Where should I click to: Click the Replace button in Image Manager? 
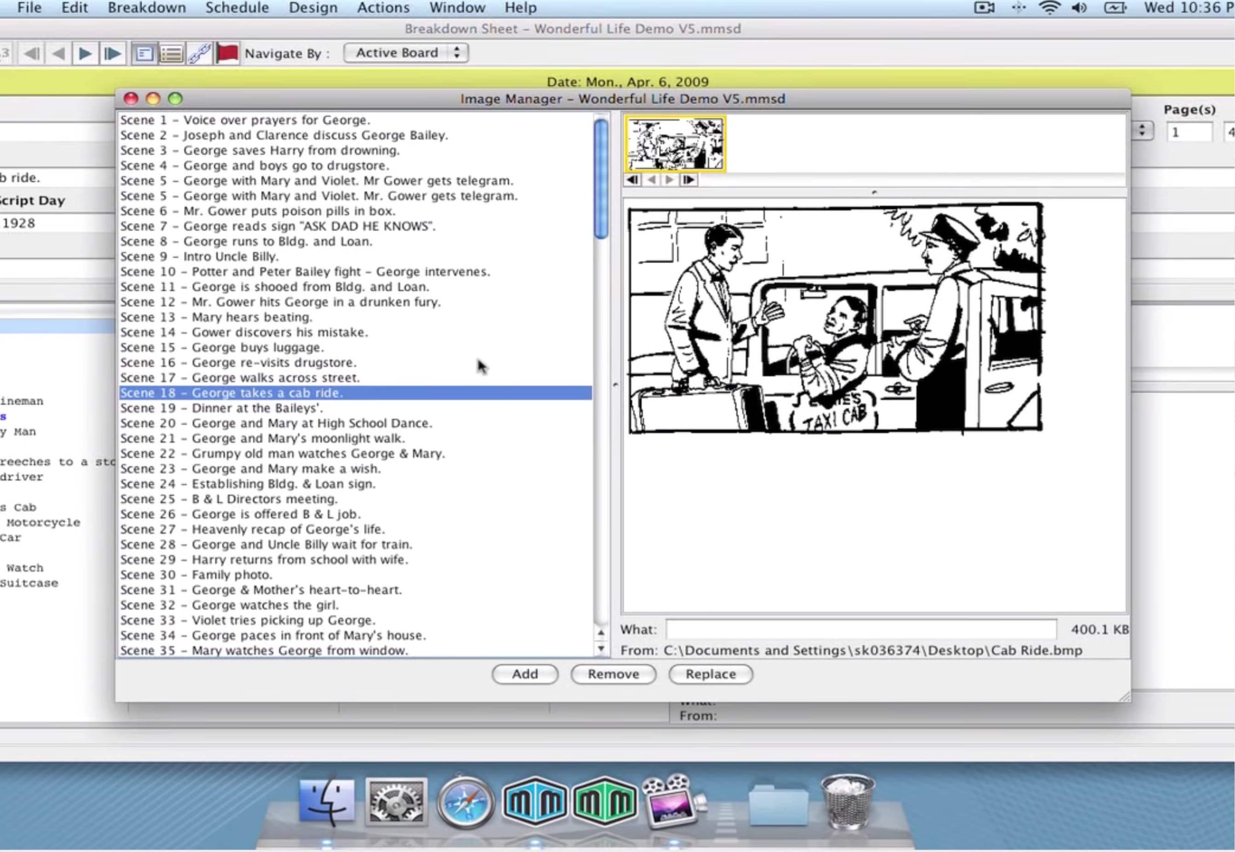[711, 674]
